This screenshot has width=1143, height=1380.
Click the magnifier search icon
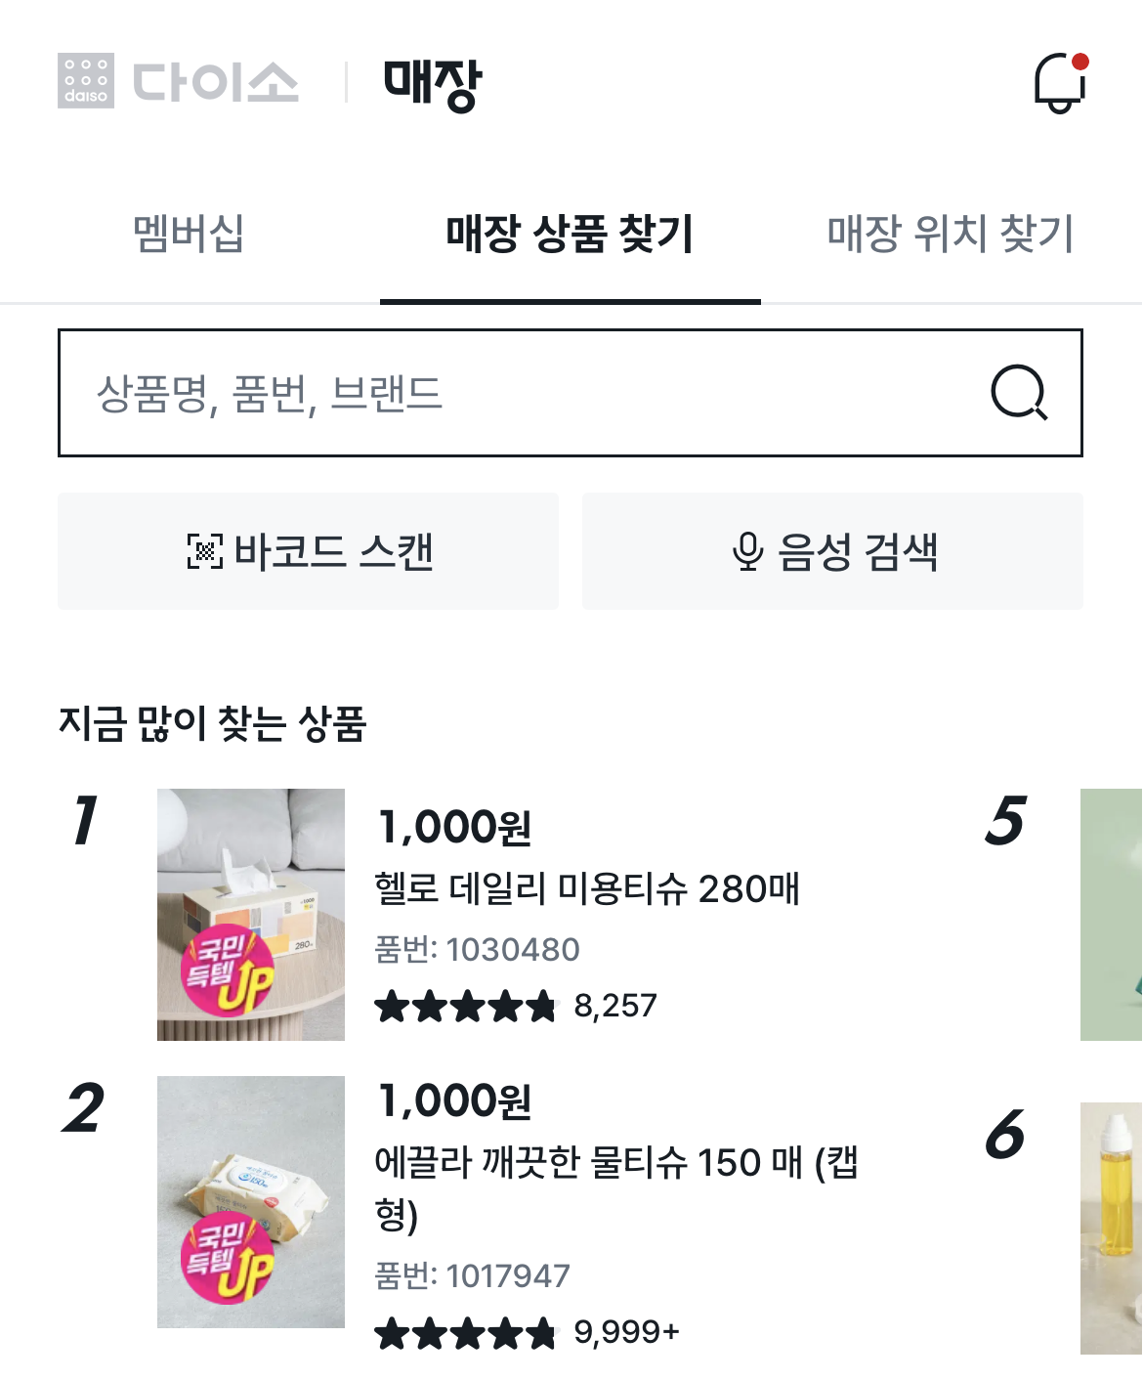tap(1018, 393)
